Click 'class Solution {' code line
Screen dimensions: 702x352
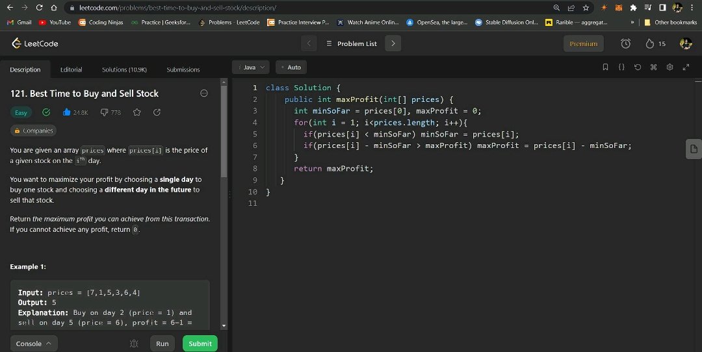pos(303,88)
